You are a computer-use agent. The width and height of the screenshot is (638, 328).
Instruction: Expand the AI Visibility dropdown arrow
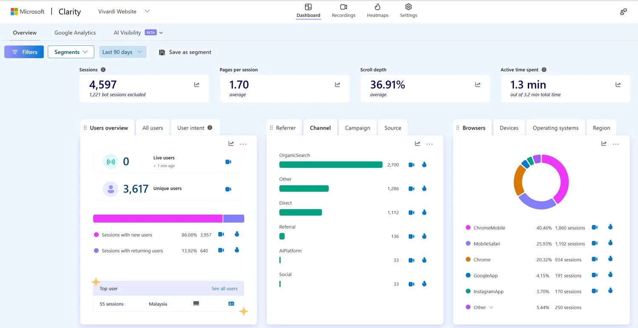[161, 33]
